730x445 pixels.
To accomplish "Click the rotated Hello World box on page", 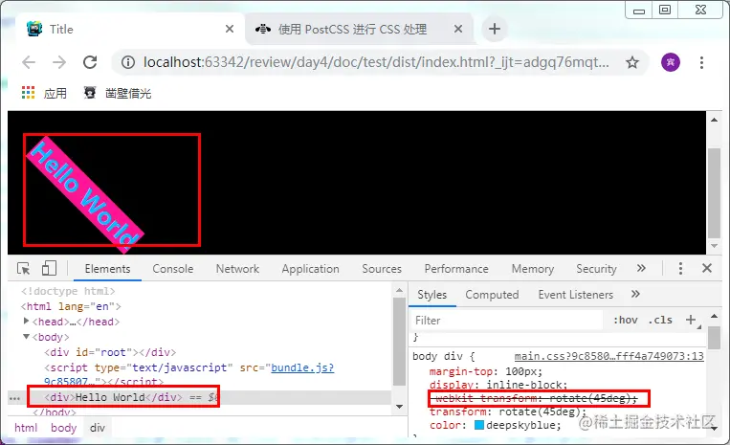I will tap(85, 193).
